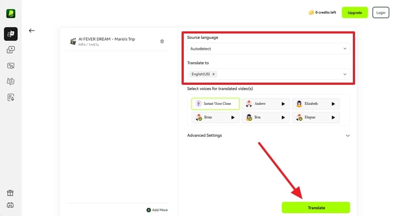Play the Eleguar voice preview
Image resolution: width=393 pixels, height=216 pixels.
click(x=333, y=117)
